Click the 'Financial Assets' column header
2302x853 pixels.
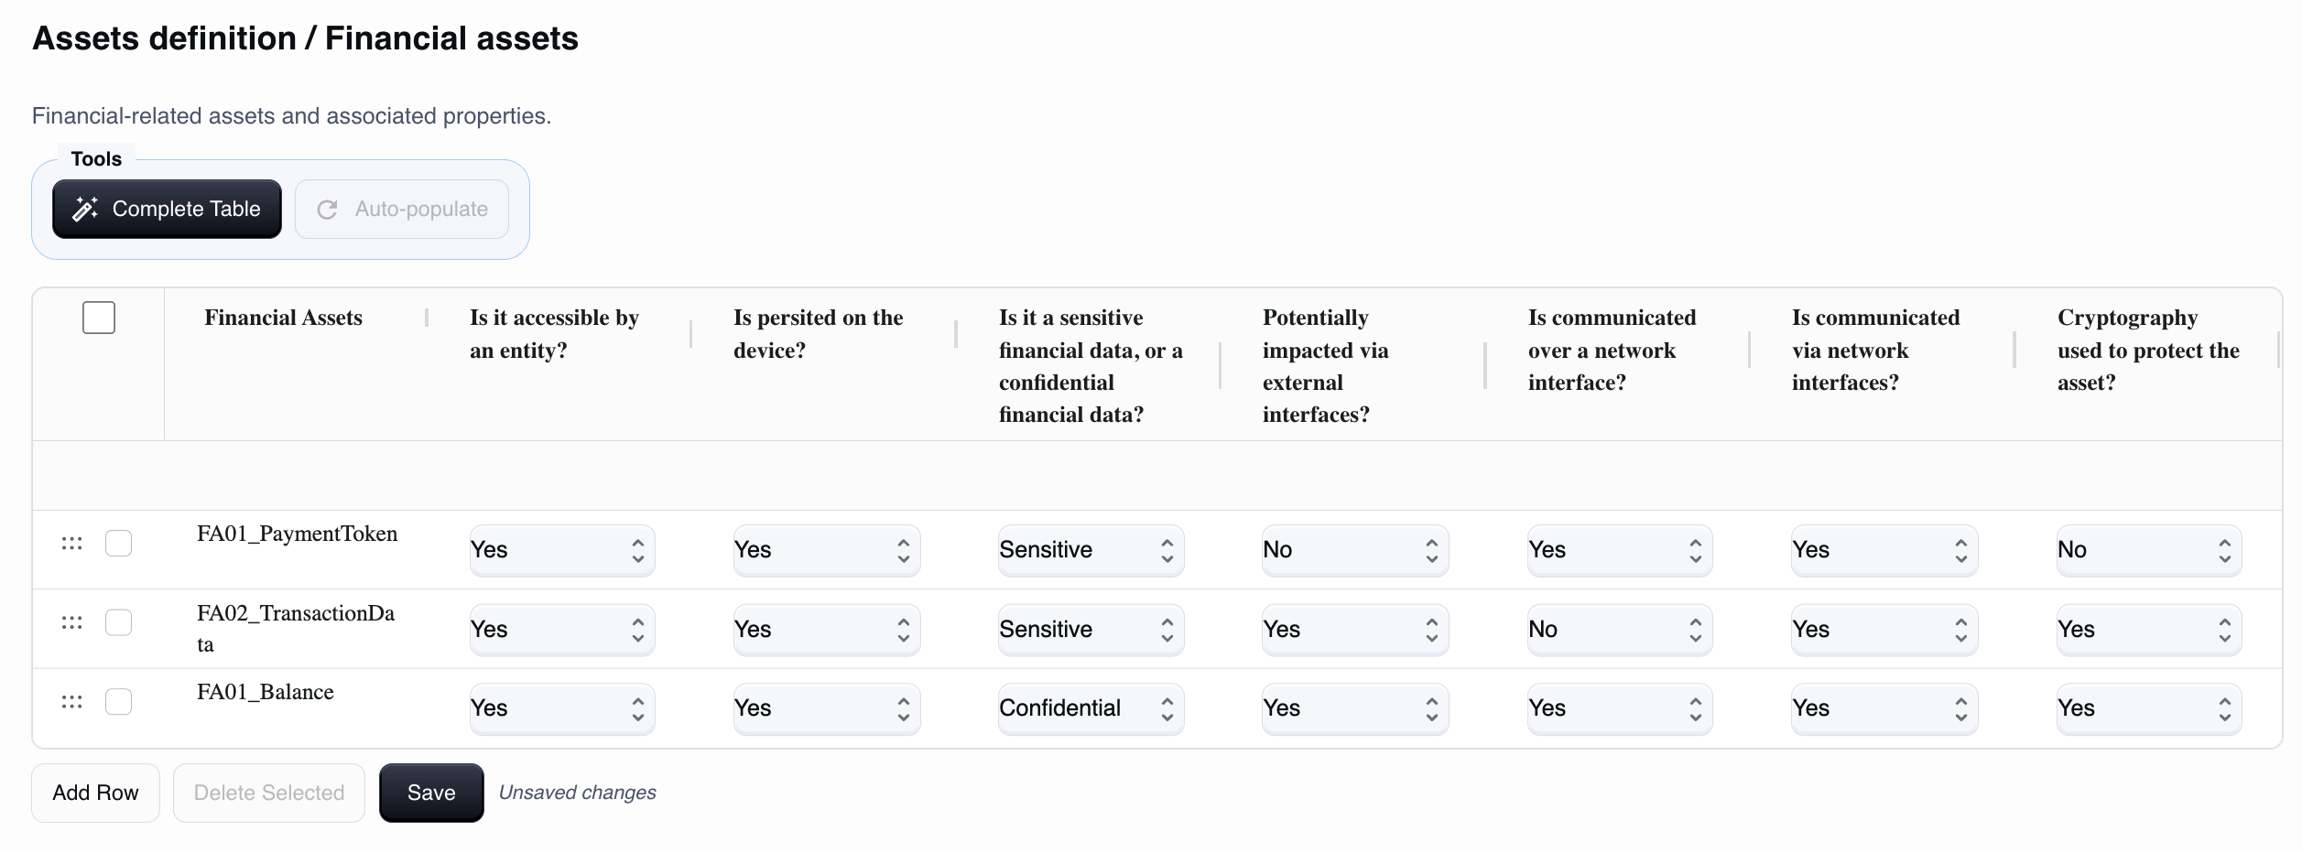[x=283, y=318]
